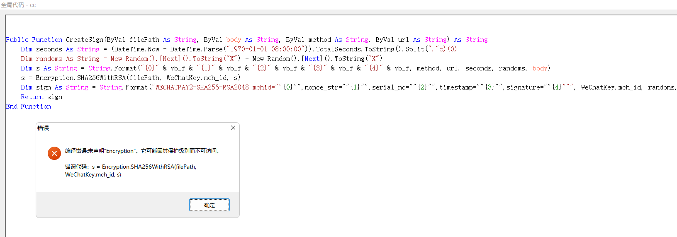Click the 确定 button in error dialog
This screenshot has height=237, width=677.
tap(209, 205)
